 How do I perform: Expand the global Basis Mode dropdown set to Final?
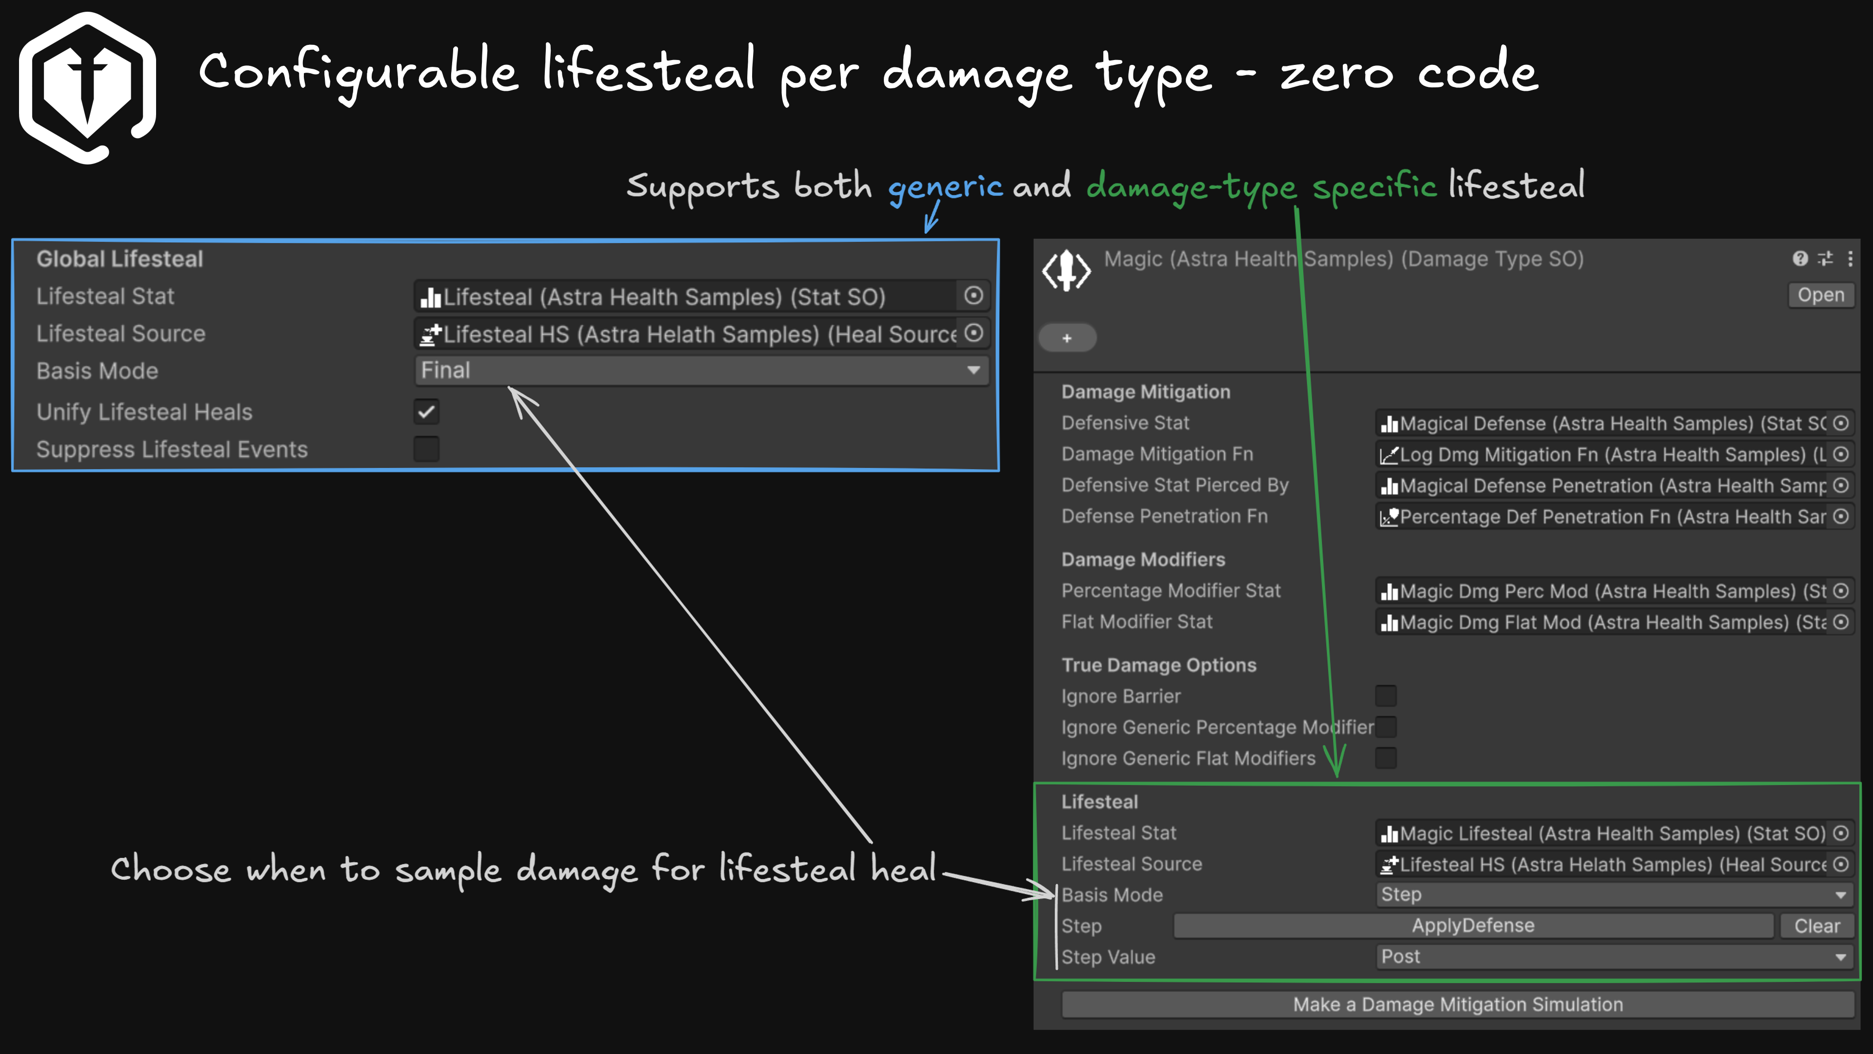coord(702,370)
